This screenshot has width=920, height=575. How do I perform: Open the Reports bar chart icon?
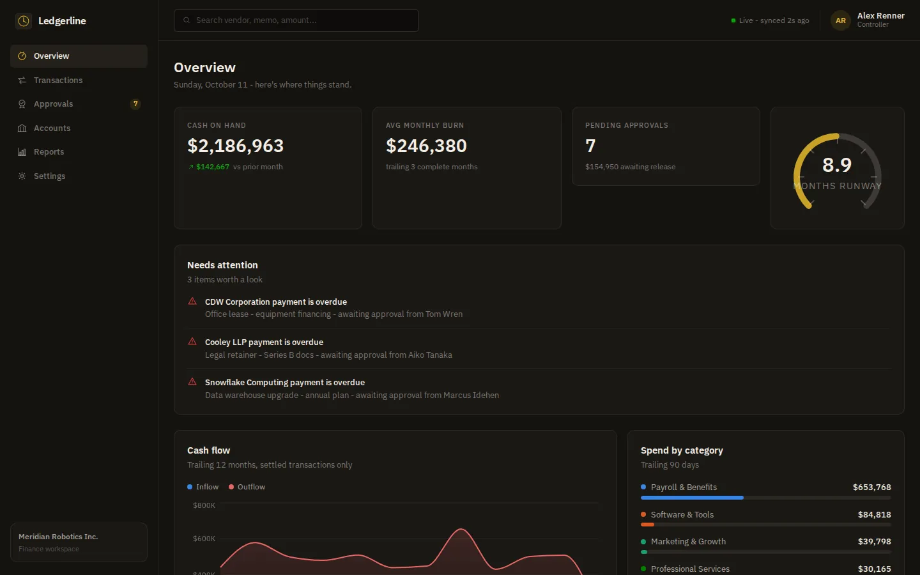[x=22, y=152]
